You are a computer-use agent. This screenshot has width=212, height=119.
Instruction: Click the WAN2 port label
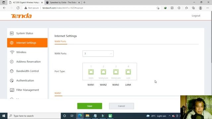[103, 85]
